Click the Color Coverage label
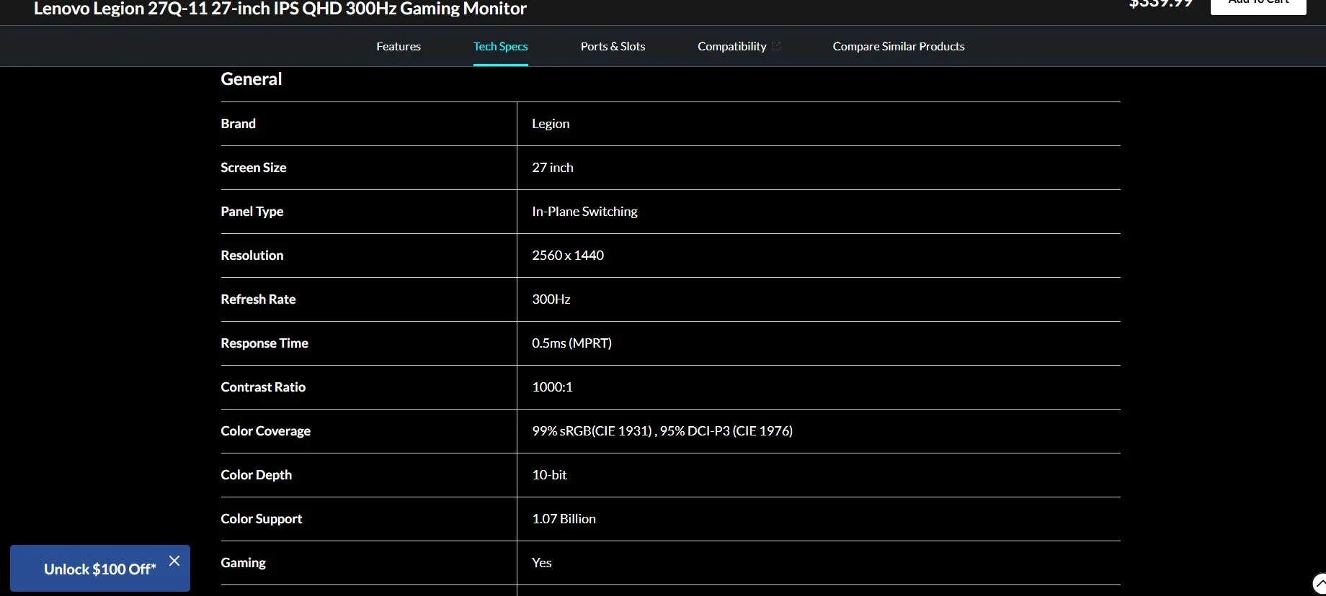Viewport: 1326px width, 596px height. tap(266, 431)
